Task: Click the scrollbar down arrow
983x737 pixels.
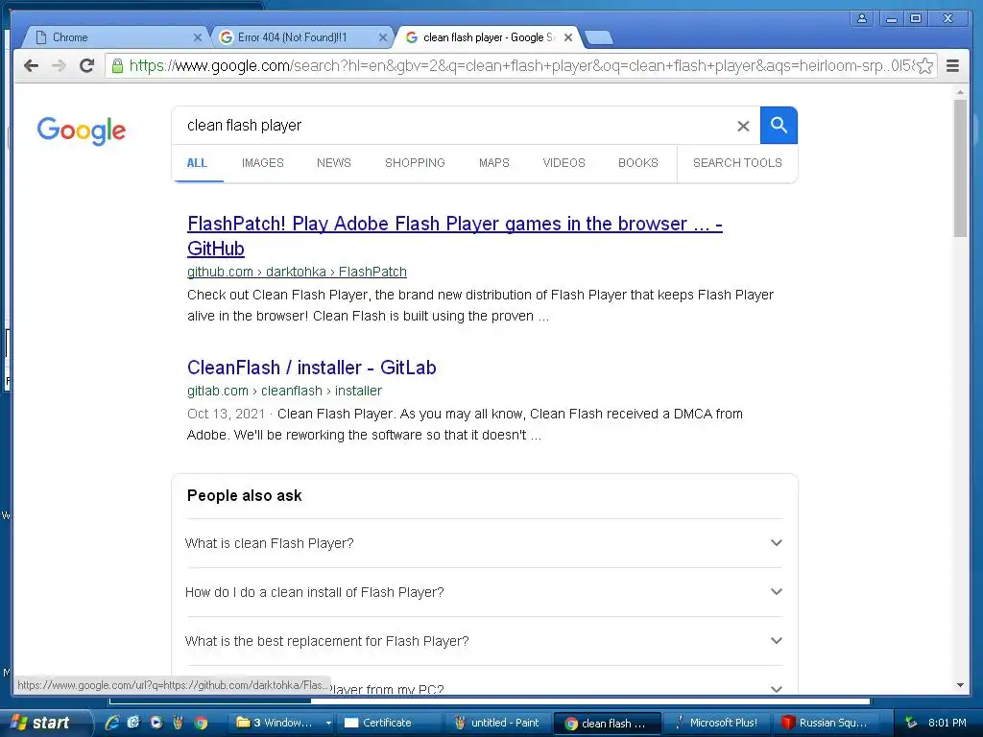Action: 960,685
